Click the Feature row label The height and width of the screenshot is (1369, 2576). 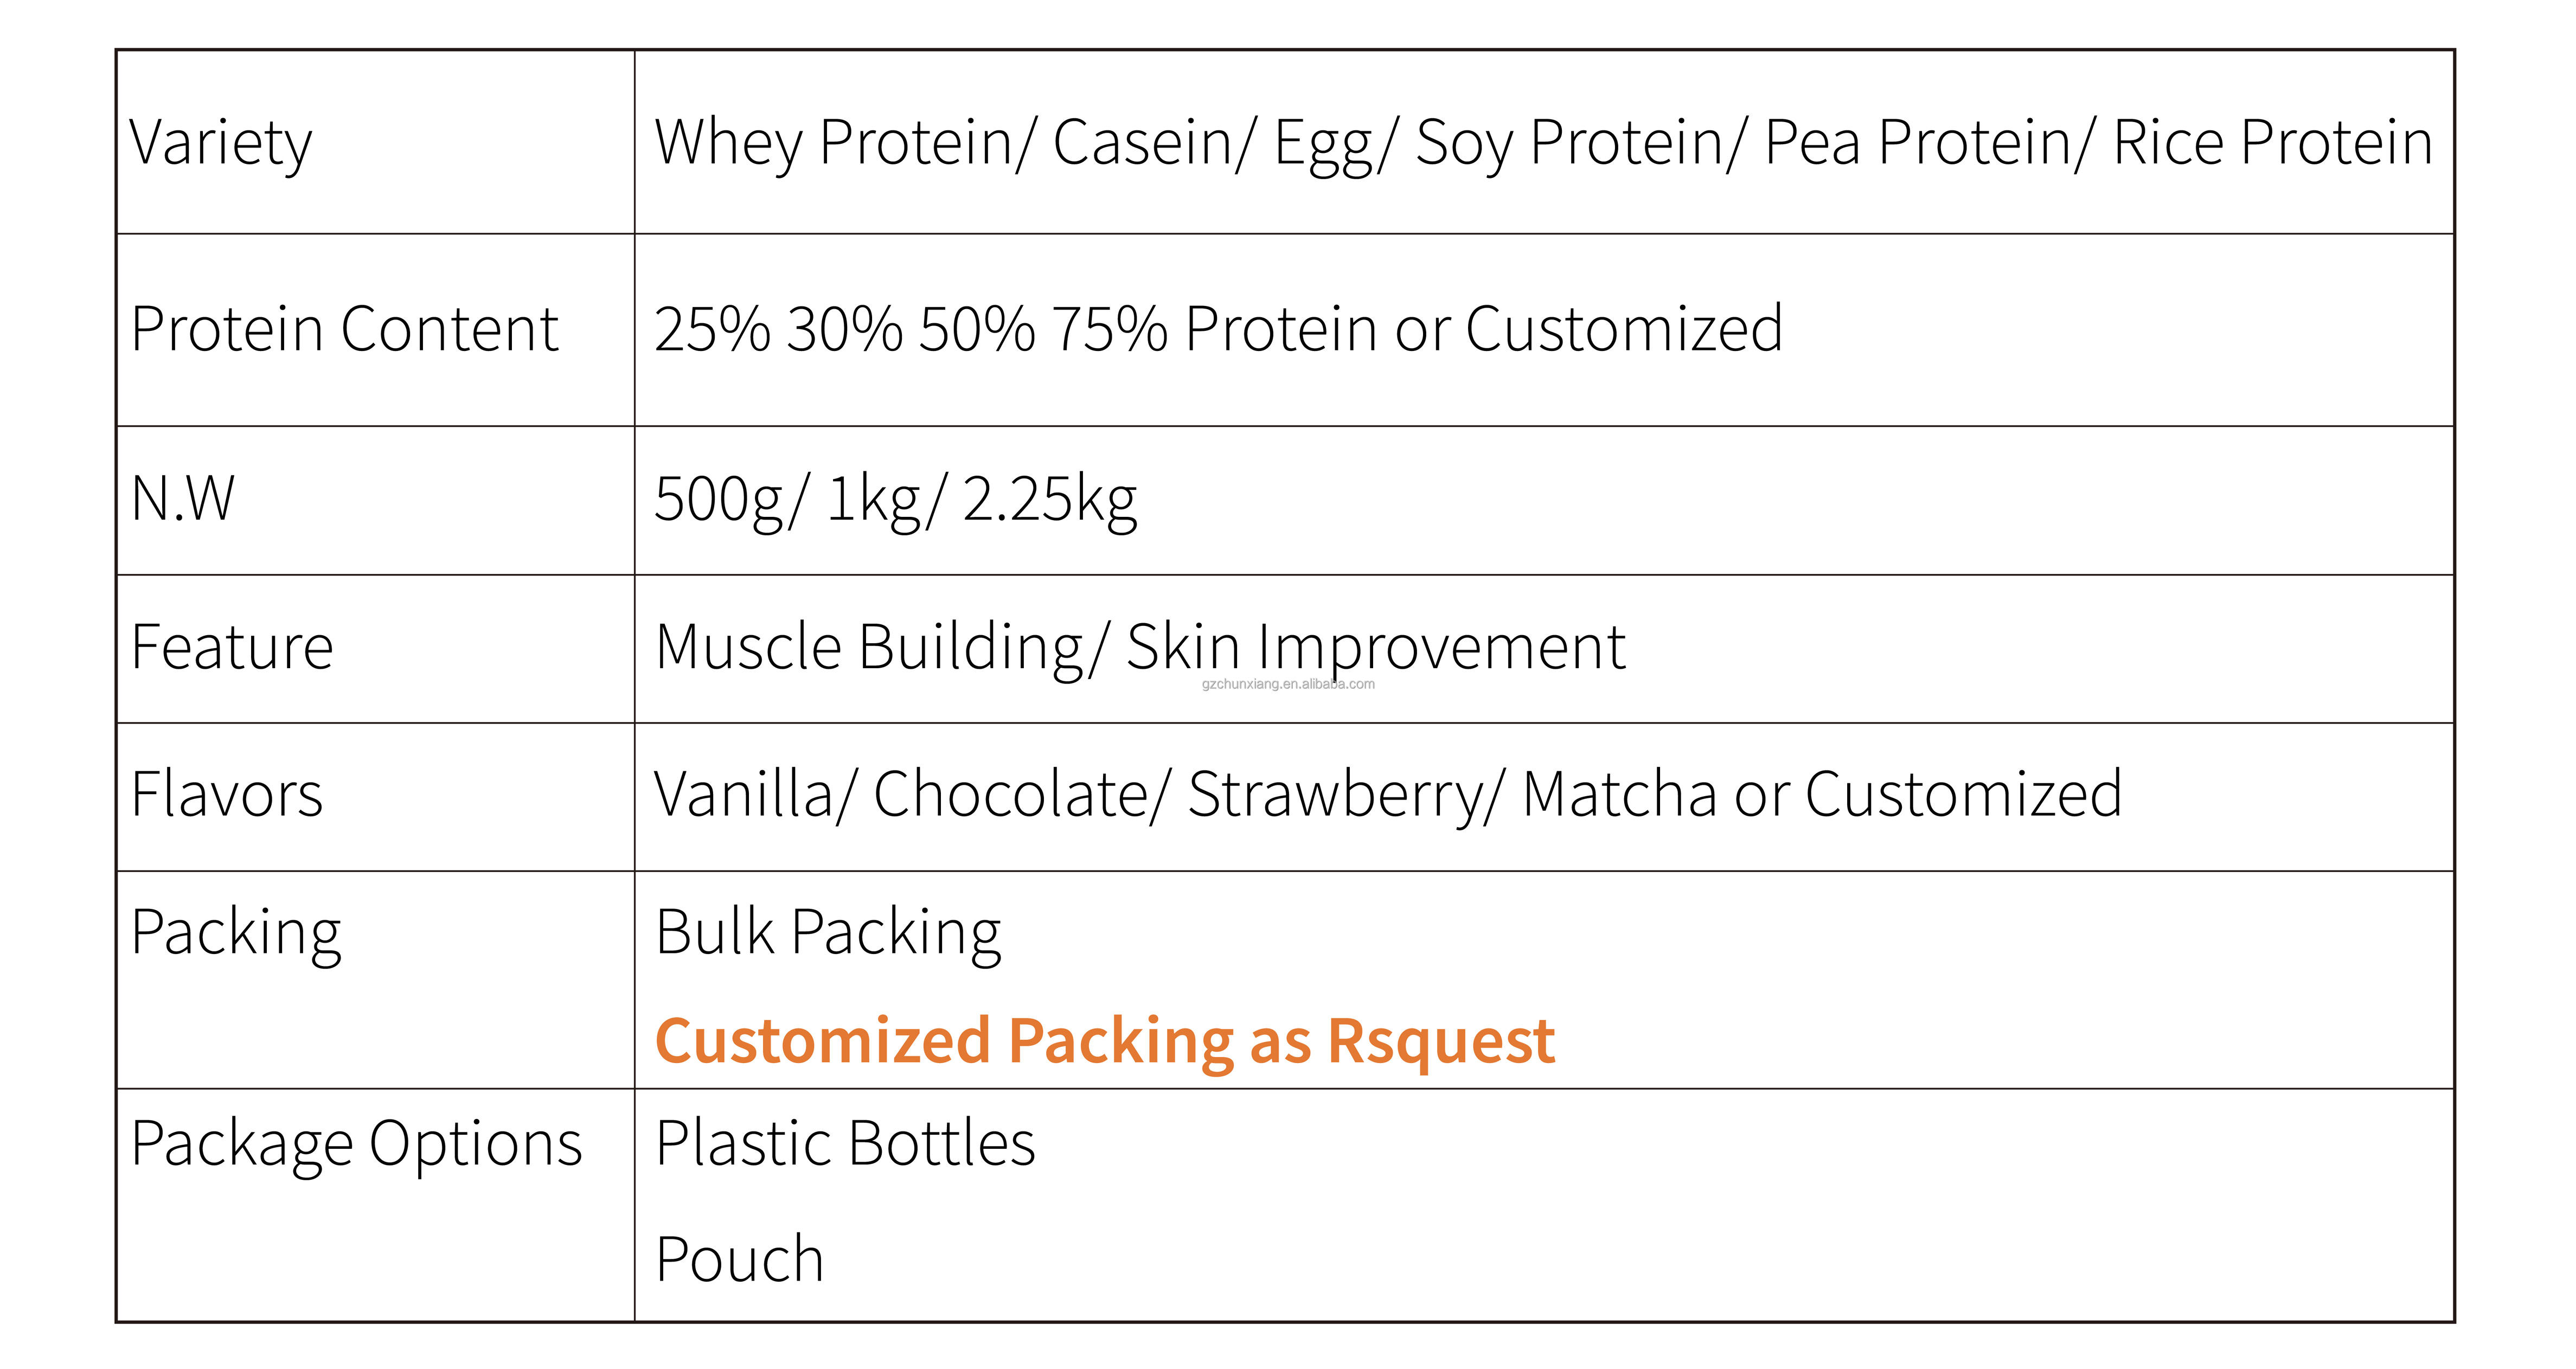click(x=232, y=647)
